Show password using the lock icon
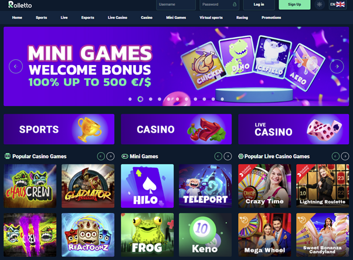This screenshot has width=353, height=260. pyautogui.click(x=235, y=4)
